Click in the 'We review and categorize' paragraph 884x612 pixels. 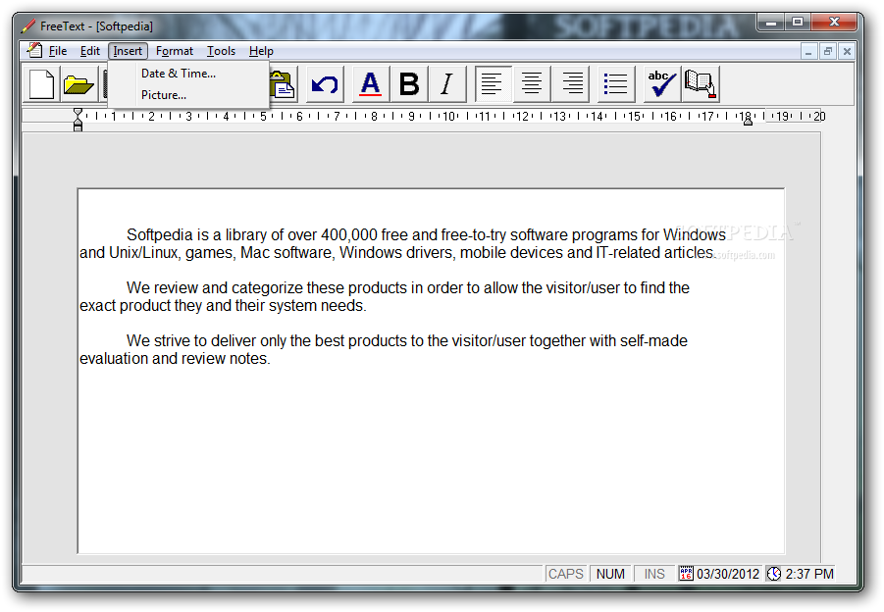(x=385, y=296)
